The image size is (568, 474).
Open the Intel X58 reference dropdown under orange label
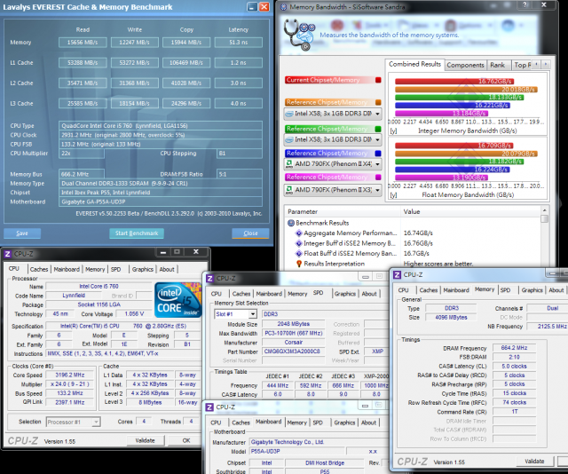tap(333, 114)
